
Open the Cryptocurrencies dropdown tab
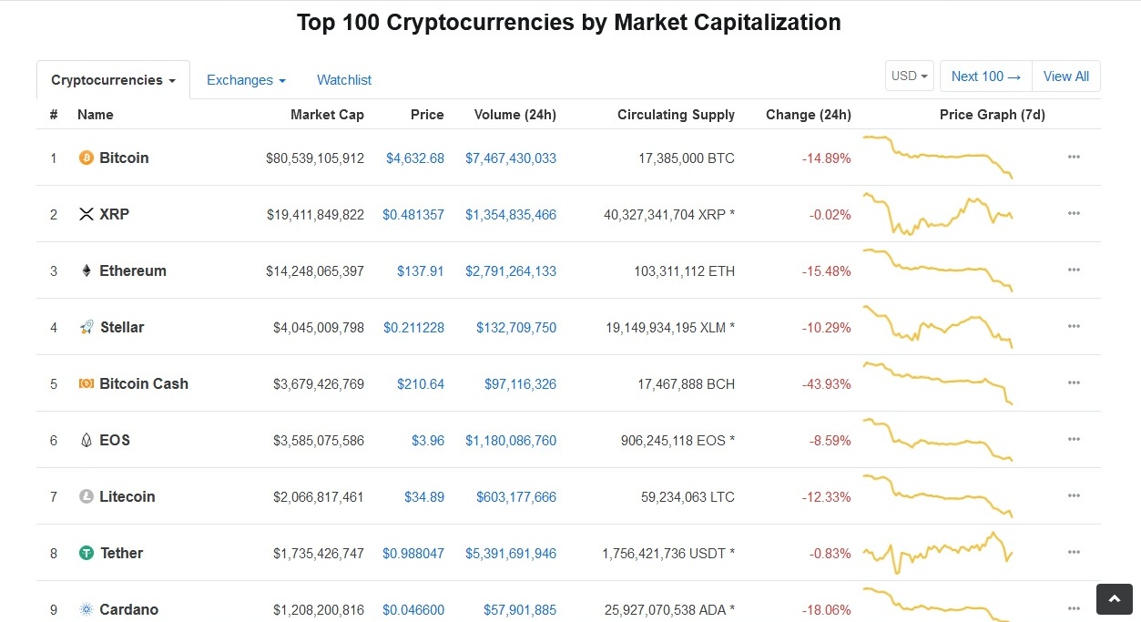pos(114,80)
